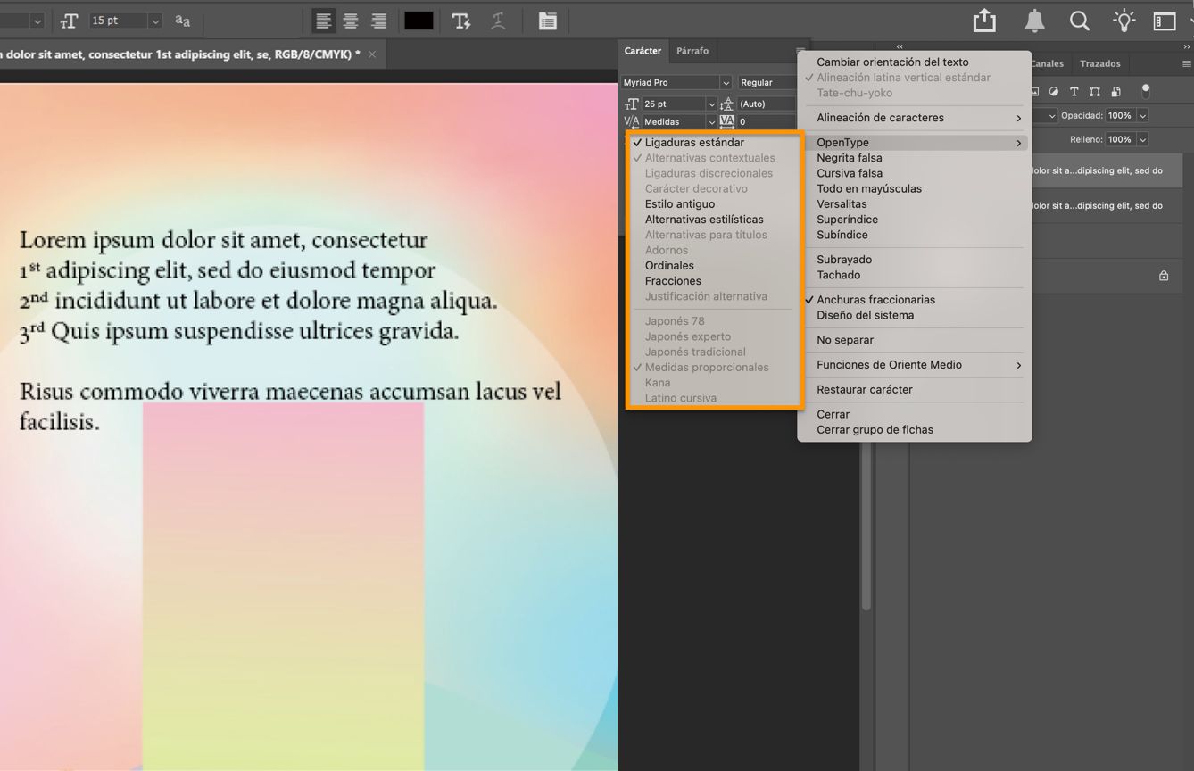Click the Relleno 100% value field
This screenshot has height=771, width=1194.
[1121, 139]
